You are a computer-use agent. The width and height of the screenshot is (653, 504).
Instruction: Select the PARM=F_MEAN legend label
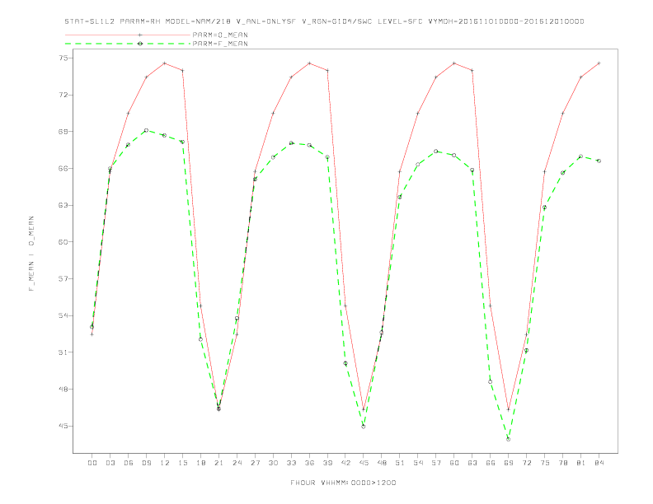click(220, 44)
